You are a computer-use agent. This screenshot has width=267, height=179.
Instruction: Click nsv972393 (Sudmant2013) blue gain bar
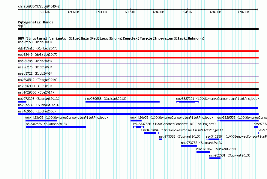tap(22, 102)
